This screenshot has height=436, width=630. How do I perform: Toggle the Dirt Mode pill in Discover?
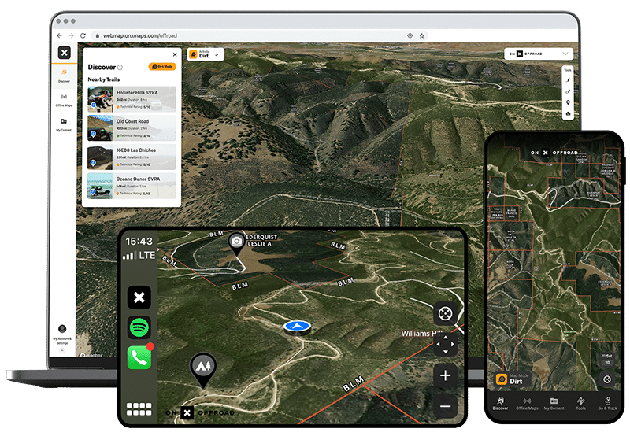(x=162, y=67)
